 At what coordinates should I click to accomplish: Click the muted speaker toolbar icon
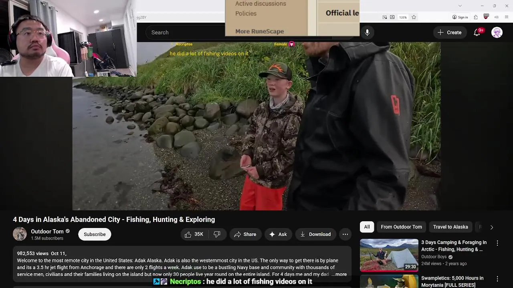point(497,17)
